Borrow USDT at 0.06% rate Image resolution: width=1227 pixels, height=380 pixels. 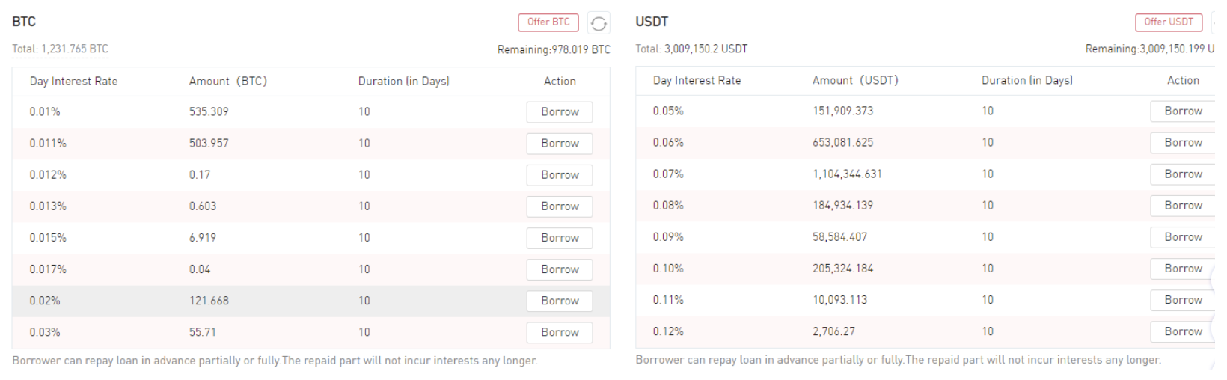pyautogui.click(x=1183, y=143)
